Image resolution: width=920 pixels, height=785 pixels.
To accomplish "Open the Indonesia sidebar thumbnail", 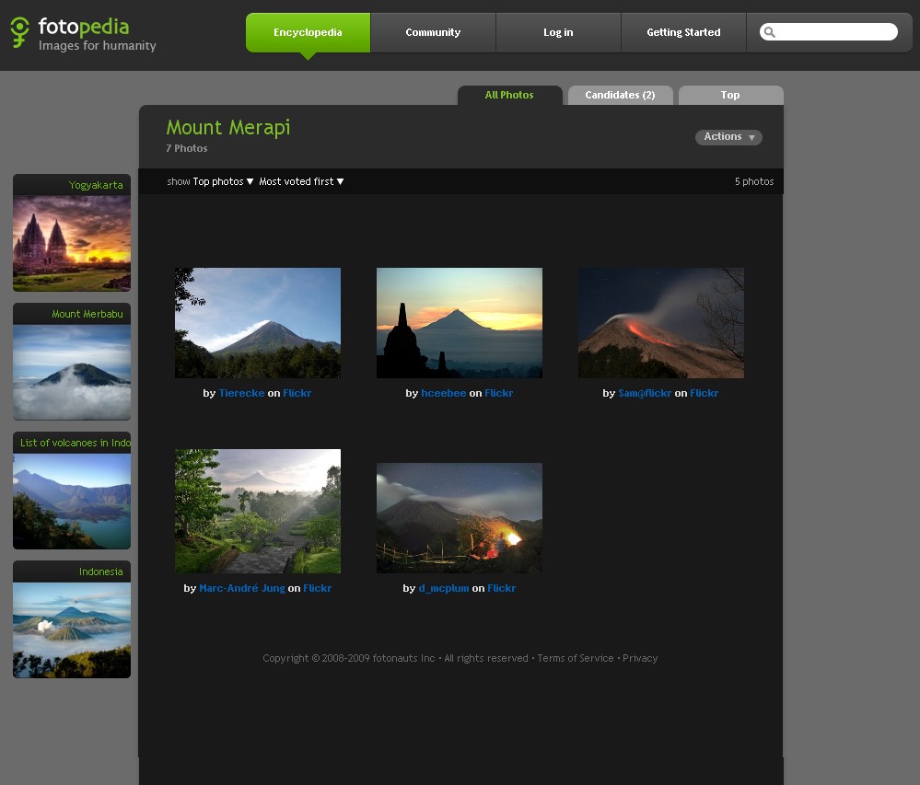I will [72, 629].
